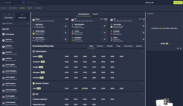
Task: Click the Japan flag on the 12:55 ON race card
Action: tap(72, 20)
